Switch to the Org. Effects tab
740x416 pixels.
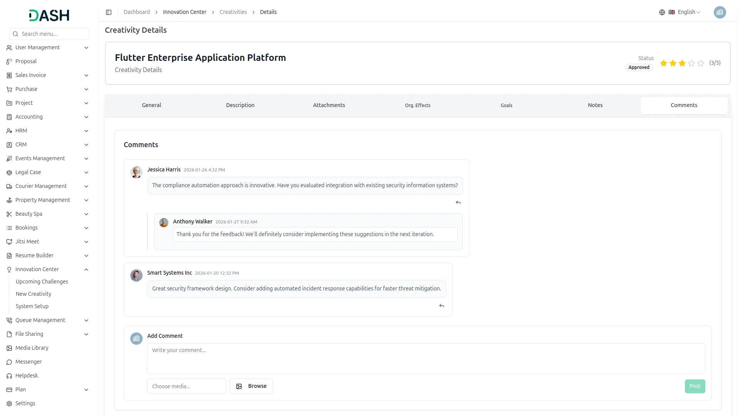[x=418, y=106]
